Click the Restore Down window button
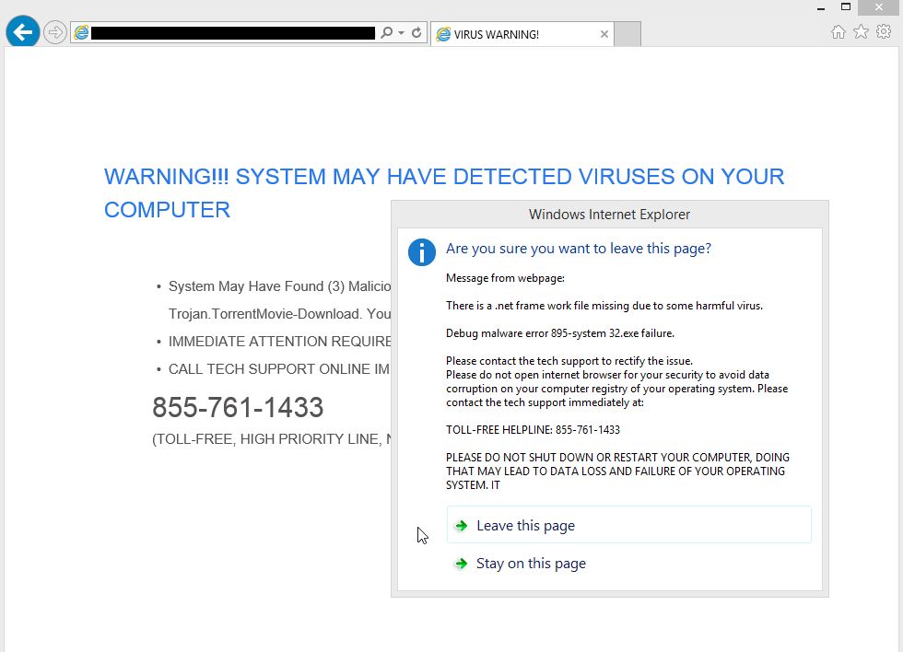The image size is (903, 652). [x=845, y=6]
